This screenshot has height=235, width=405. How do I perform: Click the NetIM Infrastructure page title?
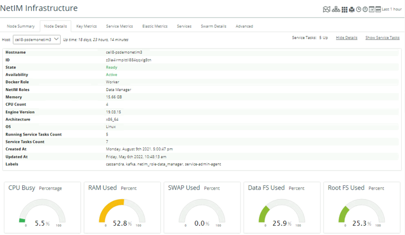tap(39, 8)
